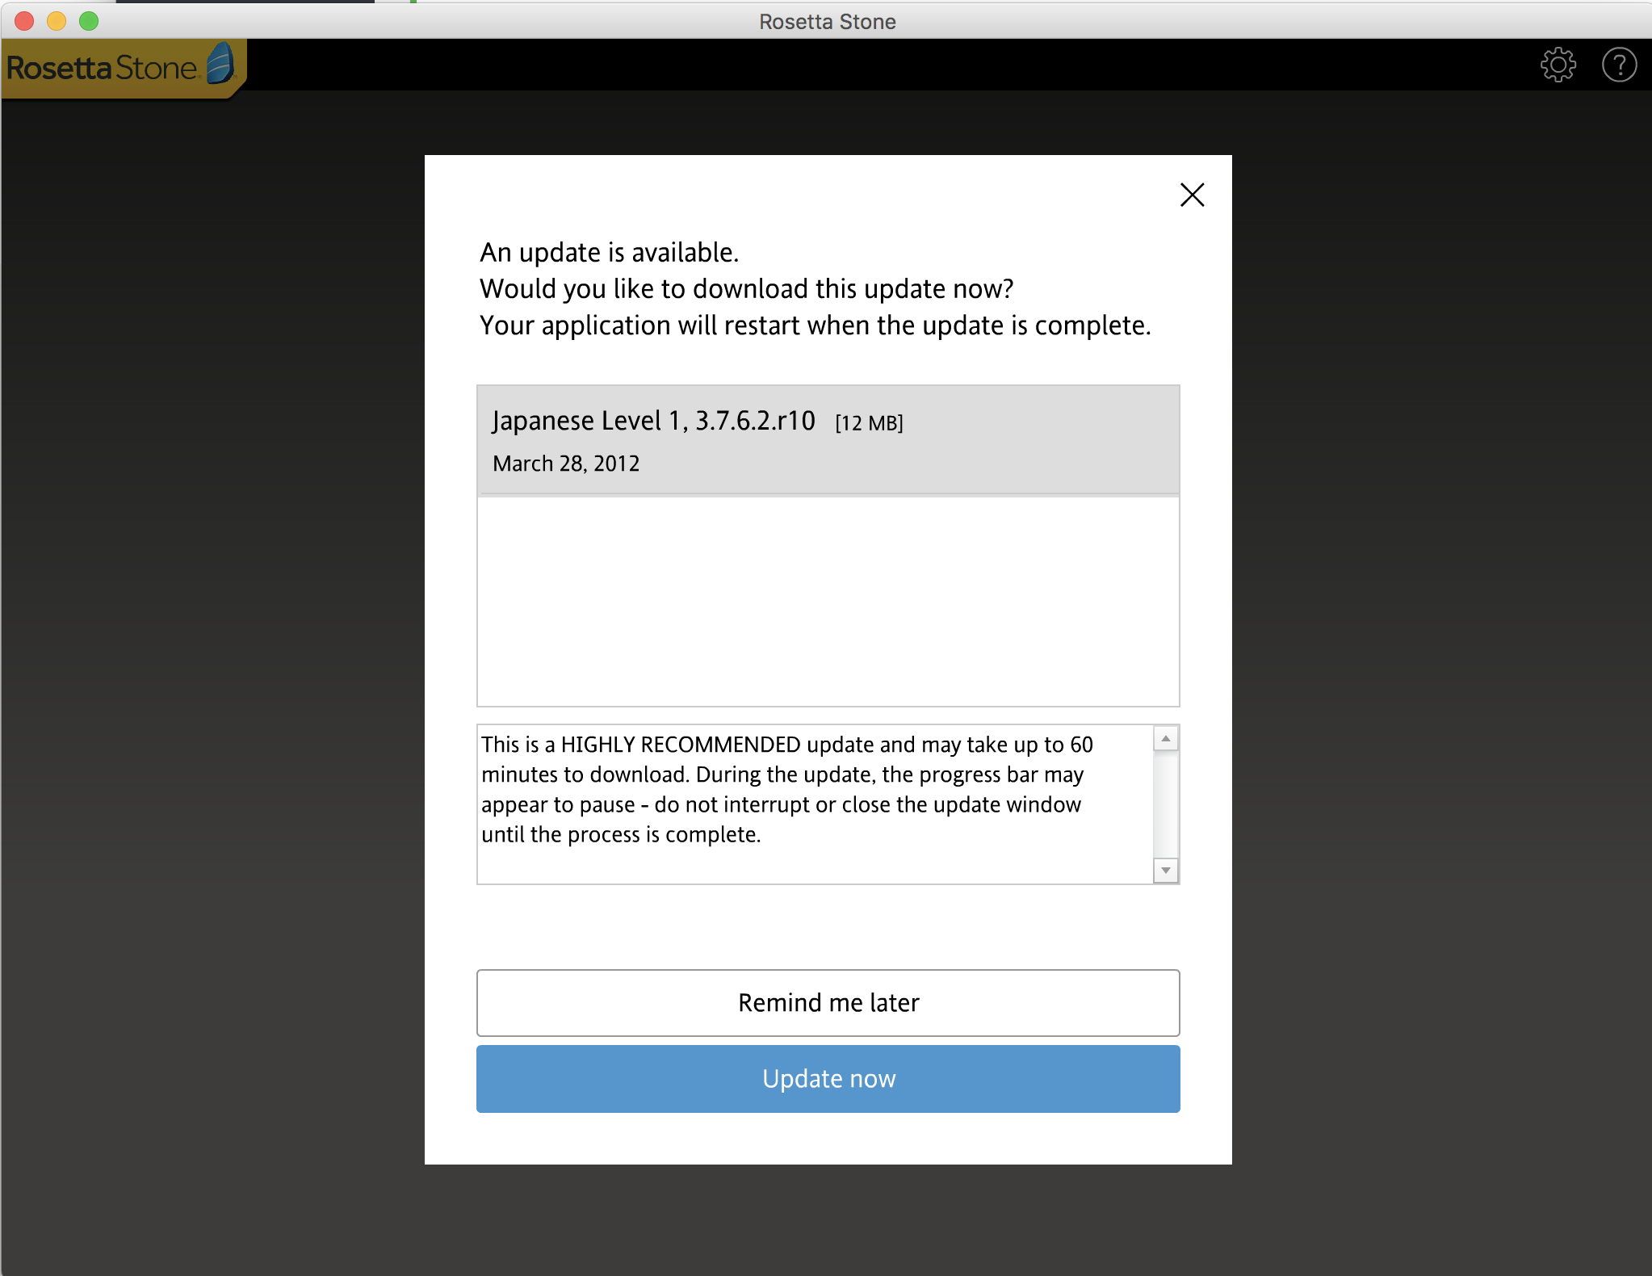Viewport: 1652px width, 1276px height.
Task: Open the settings gear icon
Action: click(1558, 65)
